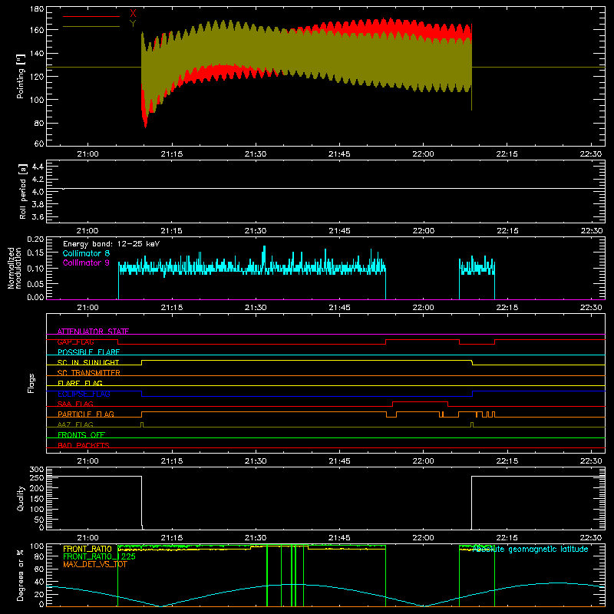Click the red X legend line
Image resolution: width=614 pixels, height=614 pixels.
(x=91, y=16)
